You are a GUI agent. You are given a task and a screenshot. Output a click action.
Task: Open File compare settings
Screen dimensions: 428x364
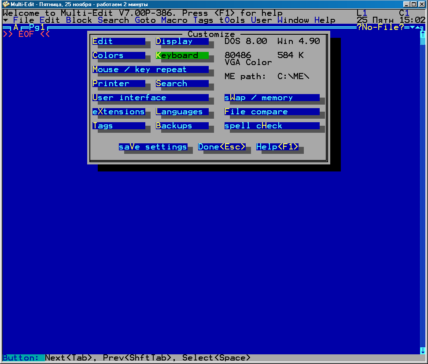point(272,112)
